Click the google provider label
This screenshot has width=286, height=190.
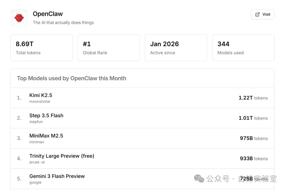coord(35,182)
